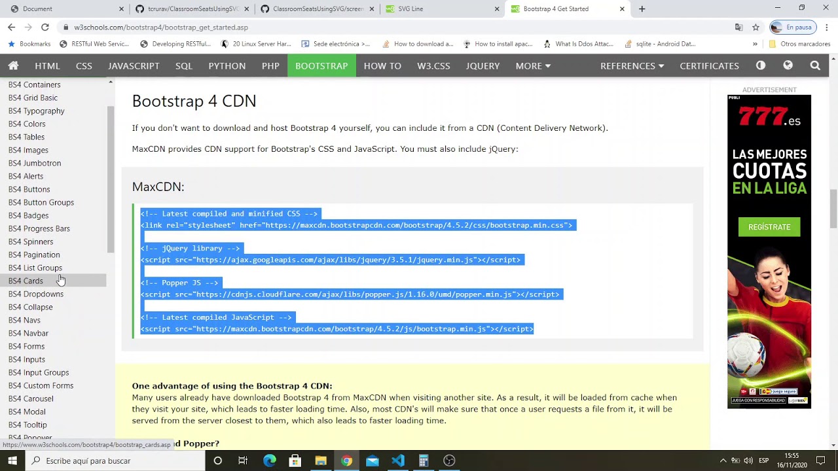Toggle dark mode contrast icon
Image resolution: width=838 pixels, height=471 pixels.
tap(761, 65)
